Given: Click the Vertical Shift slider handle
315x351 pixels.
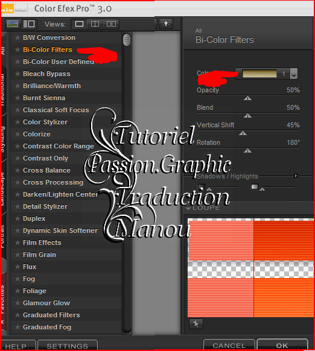Looking at the screenshot, I should coord(243,133).
